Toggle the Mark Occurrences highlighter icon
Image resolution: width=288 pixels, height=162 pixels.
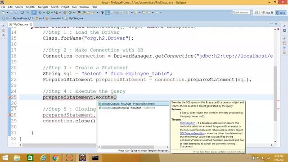108,13
